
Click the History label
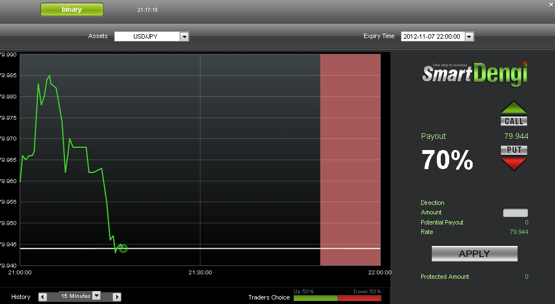[21, 297]
